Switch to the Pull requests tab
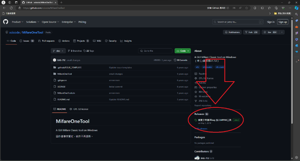 coord(46,41)
